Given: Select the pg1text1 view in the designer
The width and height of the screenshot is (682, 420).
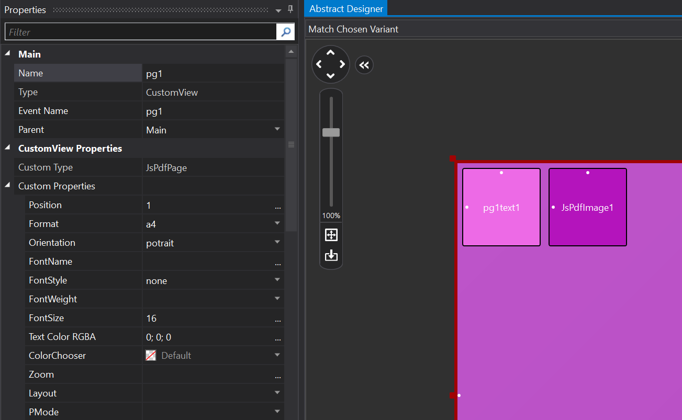Looking at the screenshot, I should coord(501,207).
